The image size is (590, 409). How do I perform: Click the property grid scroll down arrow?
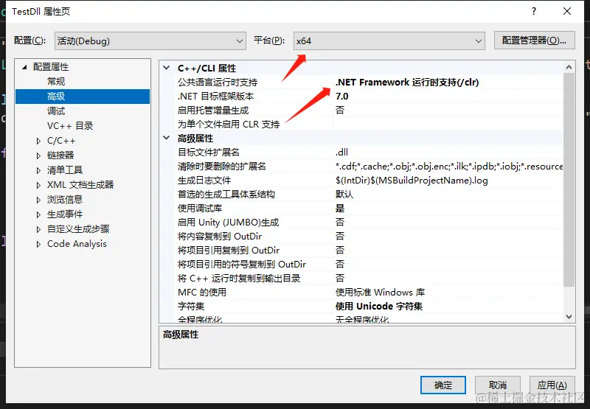[x=569, y=317]
